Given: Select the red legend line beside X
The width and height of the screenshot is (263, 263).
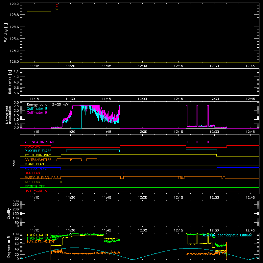Looking at the screenshot, I should (39, 7).
